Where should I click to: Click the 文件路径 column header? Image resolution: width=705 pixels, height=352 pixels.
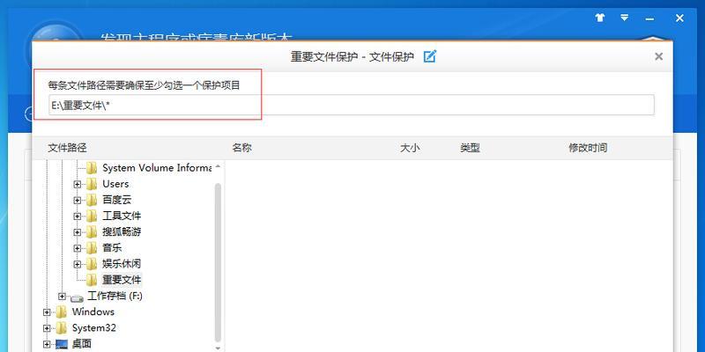67,148
